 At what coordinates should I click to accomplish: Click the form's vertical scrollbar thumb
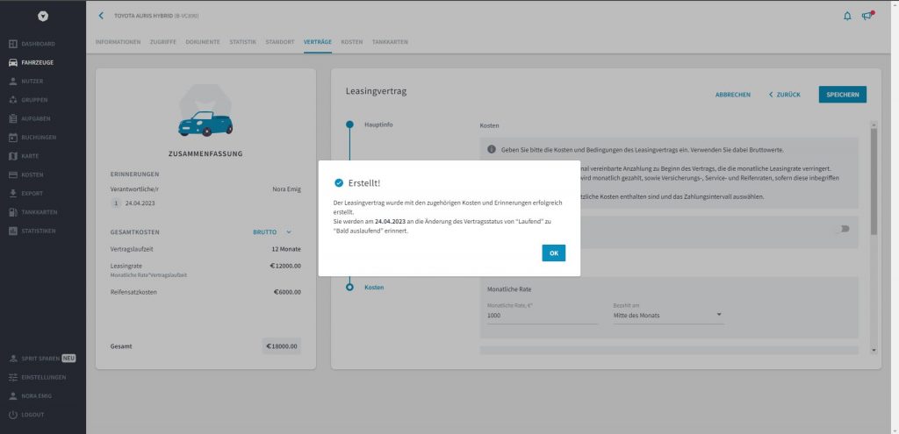pos(874,181)
